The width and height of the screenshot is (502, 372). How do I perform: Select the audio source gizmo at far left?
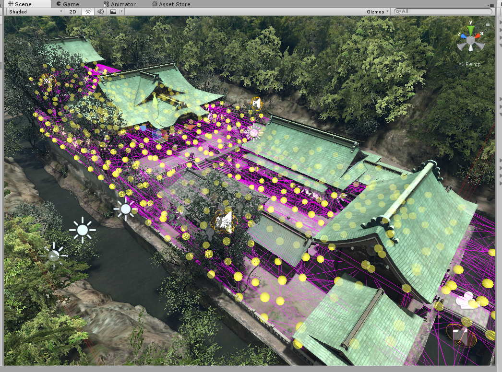48,80
